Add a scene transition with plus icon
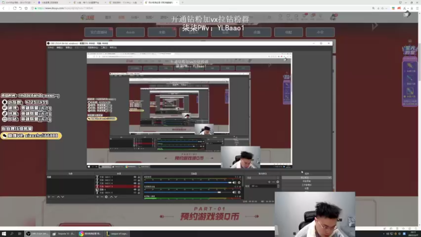The height and width of the screenshot is (237, 421). 269,182
